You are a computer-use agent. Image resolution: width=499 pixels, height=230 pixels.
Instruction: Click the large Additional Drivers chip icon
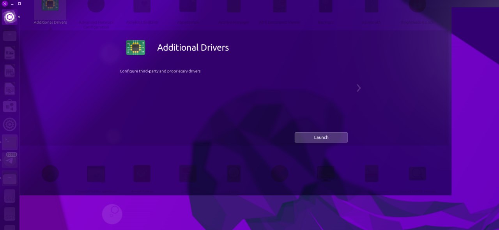[x=136, y=47]
